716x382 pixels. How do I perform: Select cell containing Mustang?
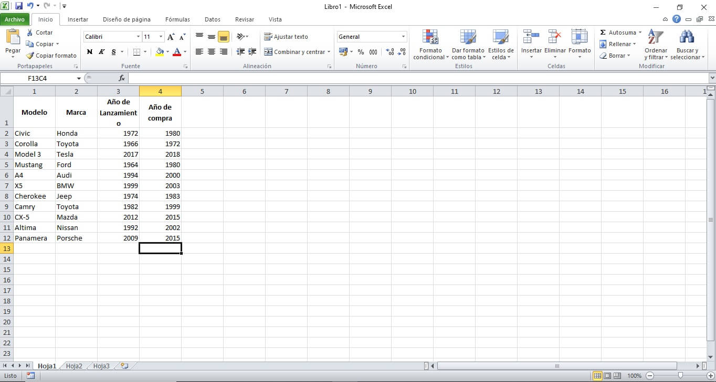point(34,165)
